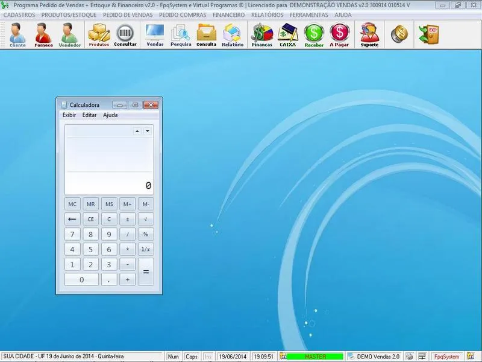Screen dimensions: 482x362
Task: Open the PRODUTOS/ESTOQUE menu
Action: click(69, 15)
